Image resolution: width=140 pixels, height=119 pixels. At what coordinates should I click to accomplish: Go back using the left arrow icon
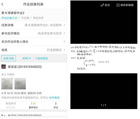[x=3, y=4]
